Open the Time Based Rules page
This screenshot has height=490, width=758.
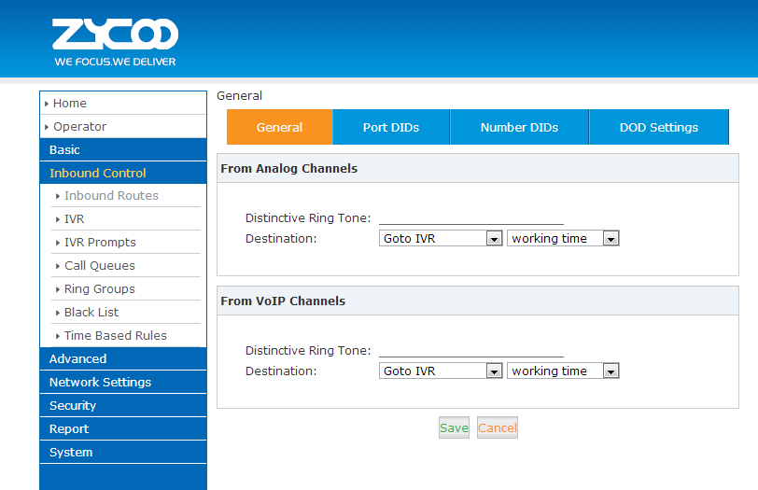tap(116, 336)
